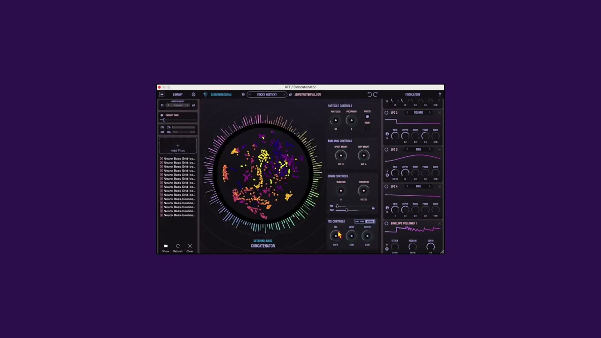Click the redo arrow icon
601x338 pixels.
tap(375, 94)
